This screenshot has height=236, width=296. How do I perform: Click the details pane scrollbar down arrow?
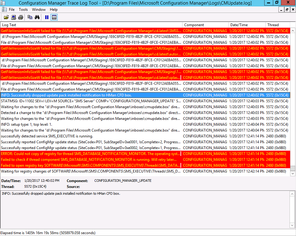click(x=292, y=225)
